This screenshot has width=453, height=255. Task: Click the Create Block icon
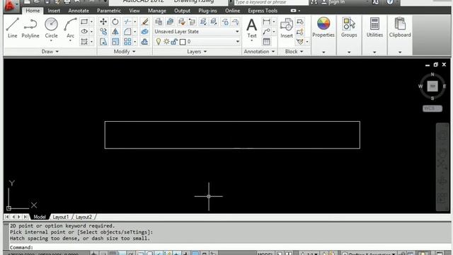click(300, 22)
